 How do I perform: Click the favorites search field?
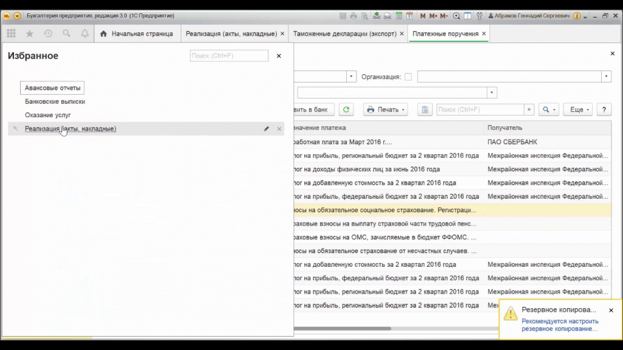tap(229, 56)
